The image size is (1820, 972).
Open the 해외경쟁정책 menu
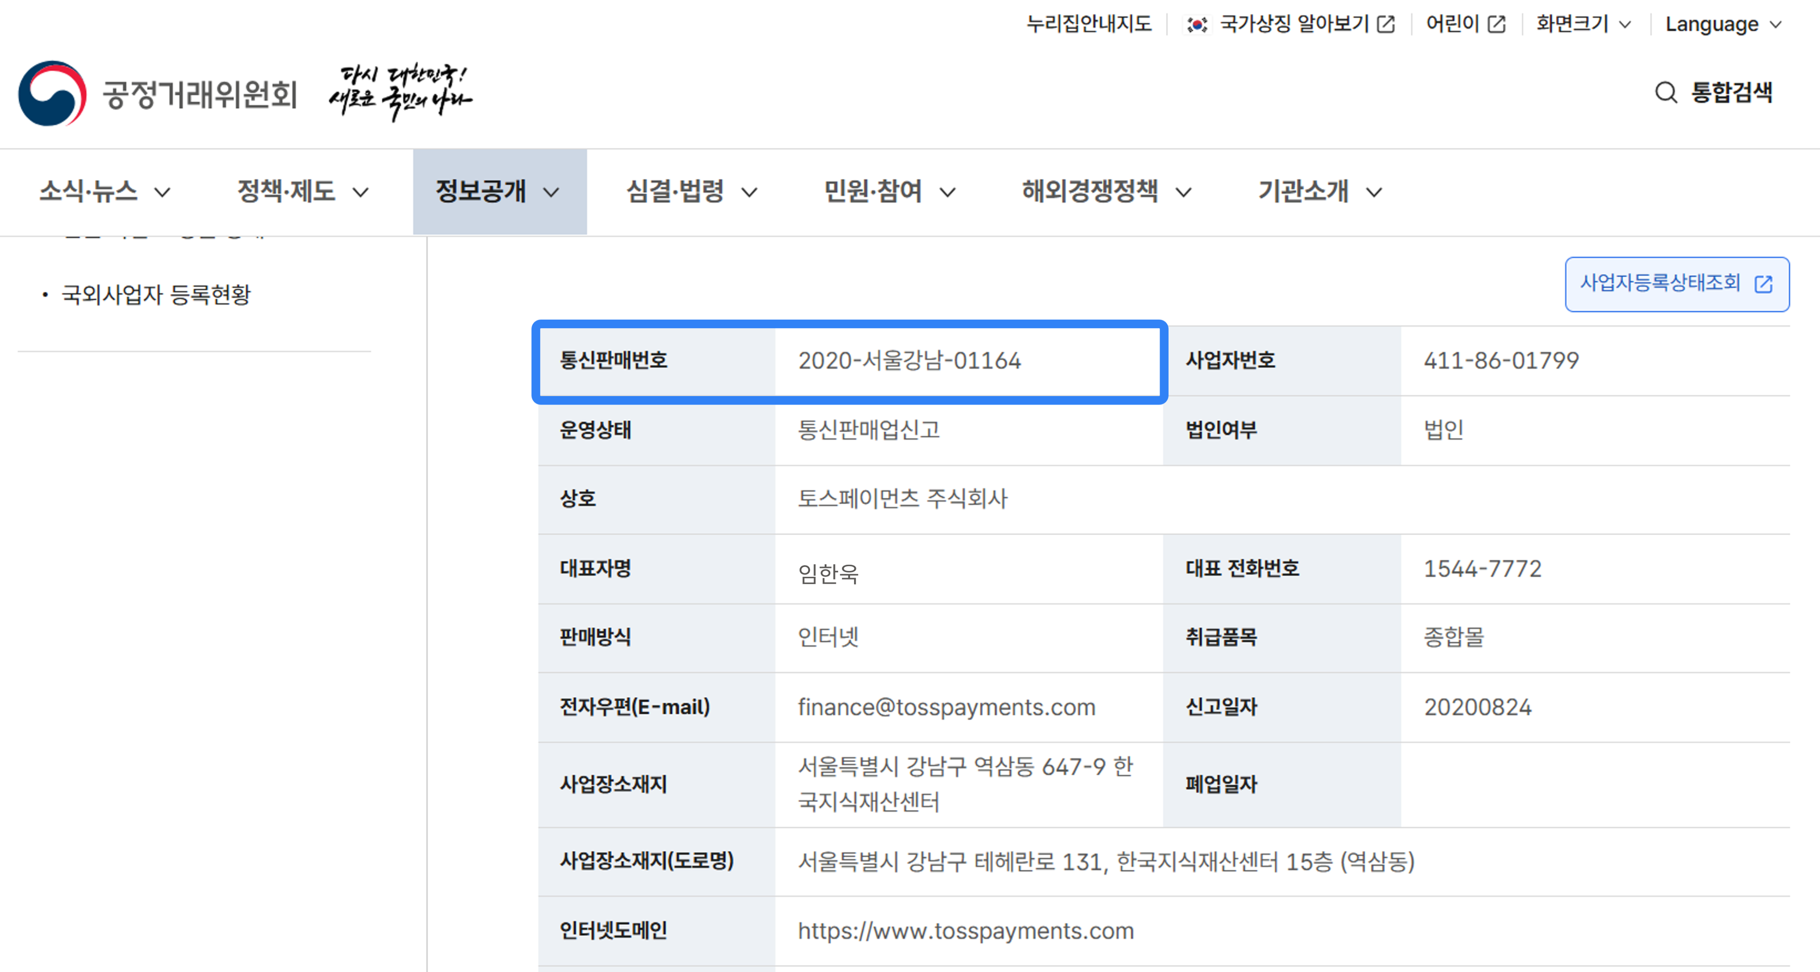[1106, 191]
